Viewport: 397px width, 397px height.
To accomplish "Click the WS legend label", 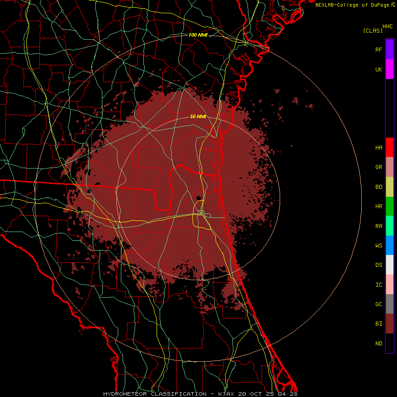I will (x=378, y=246).
